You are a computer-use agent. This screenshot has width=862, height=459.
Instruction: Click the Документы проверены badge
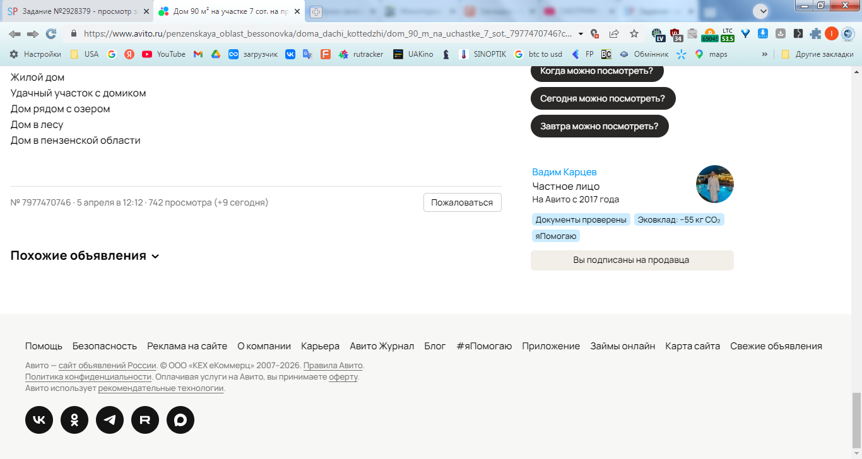(581, 219)
